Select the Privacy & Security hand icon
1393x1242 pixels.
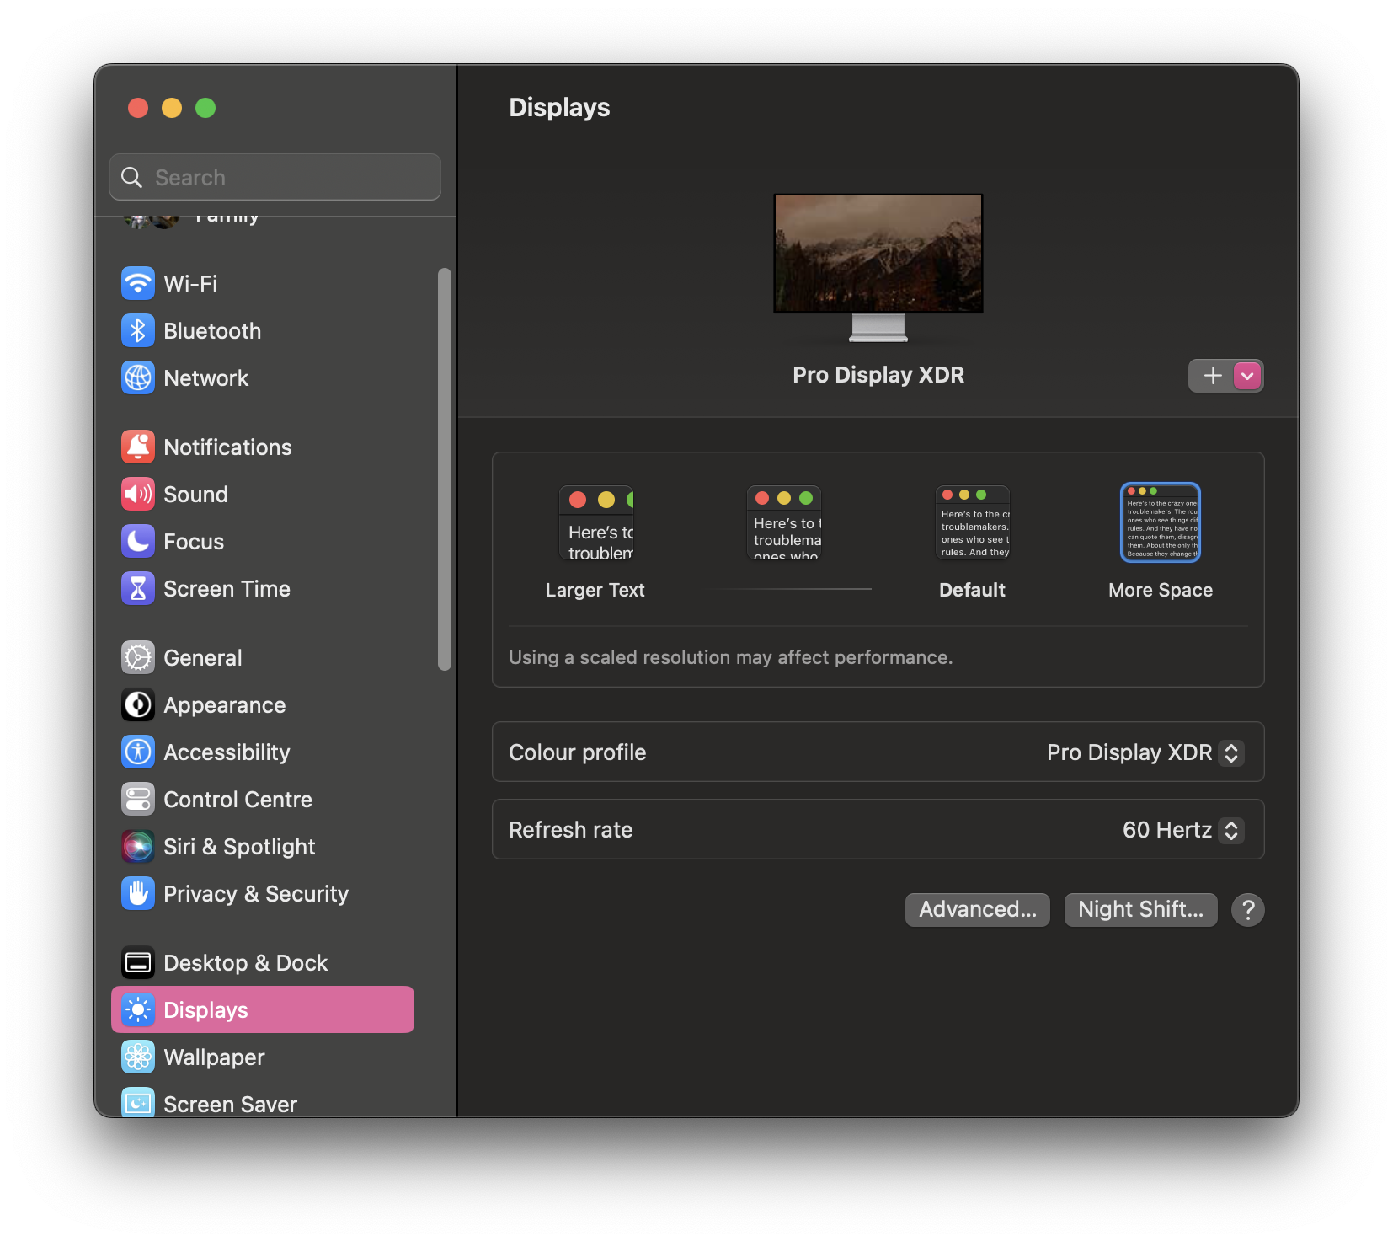click(138, 893)
